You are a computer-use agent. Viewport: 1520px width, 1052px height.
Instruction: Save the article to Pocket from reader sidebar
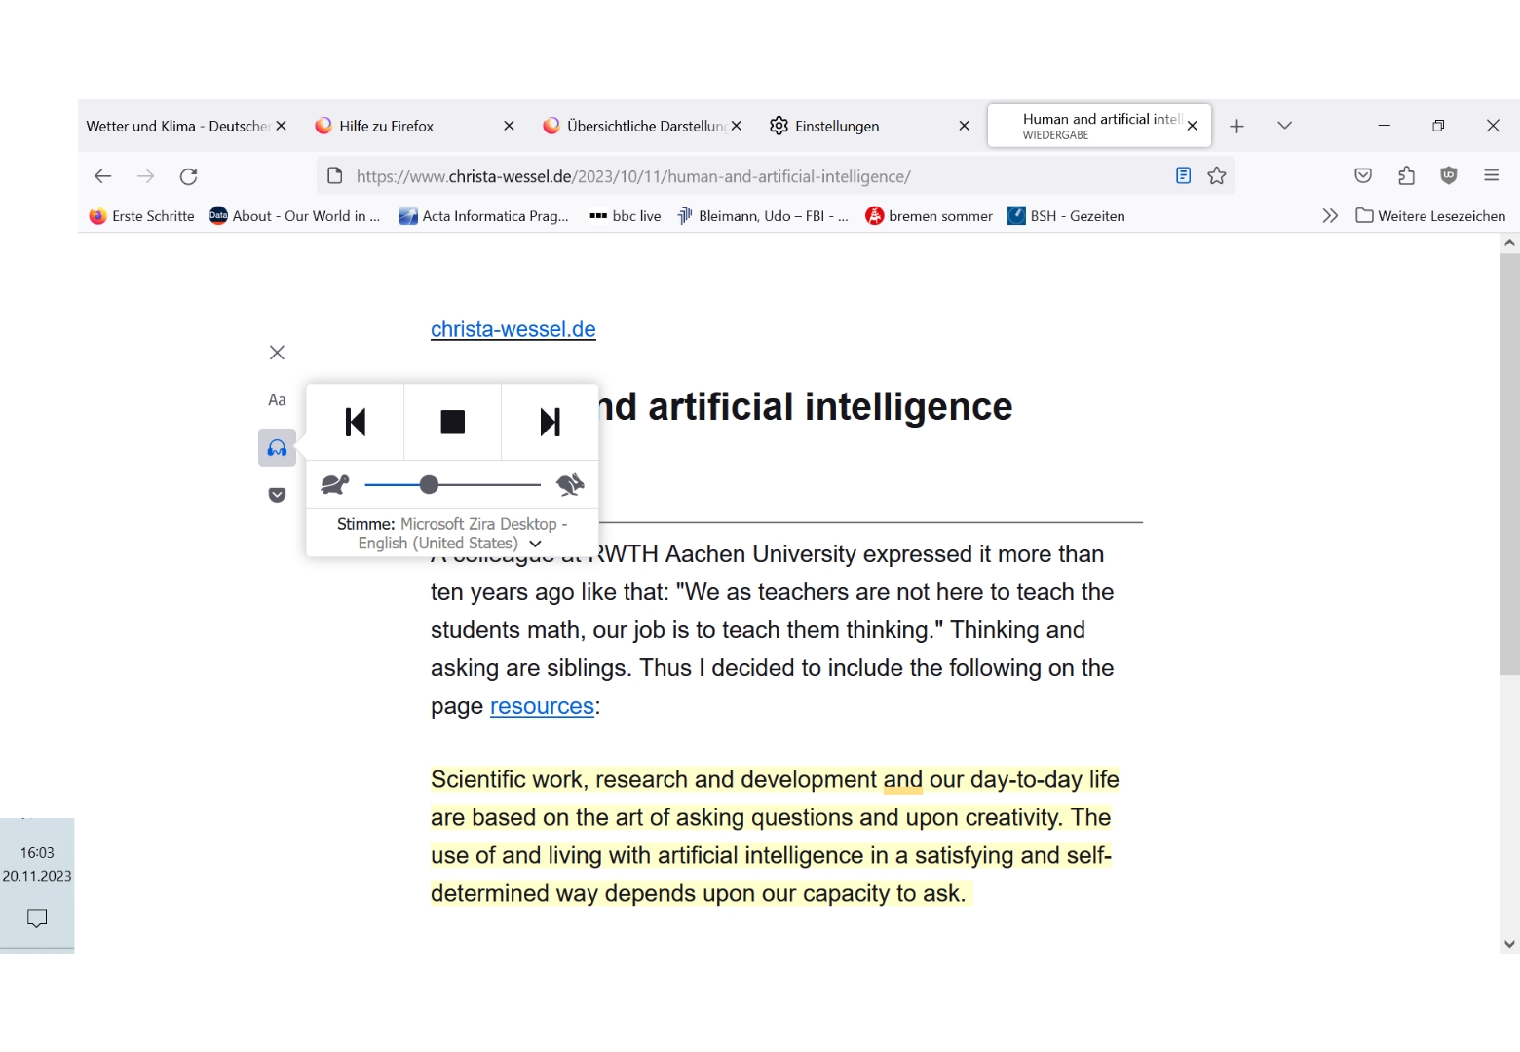(277, 495)
